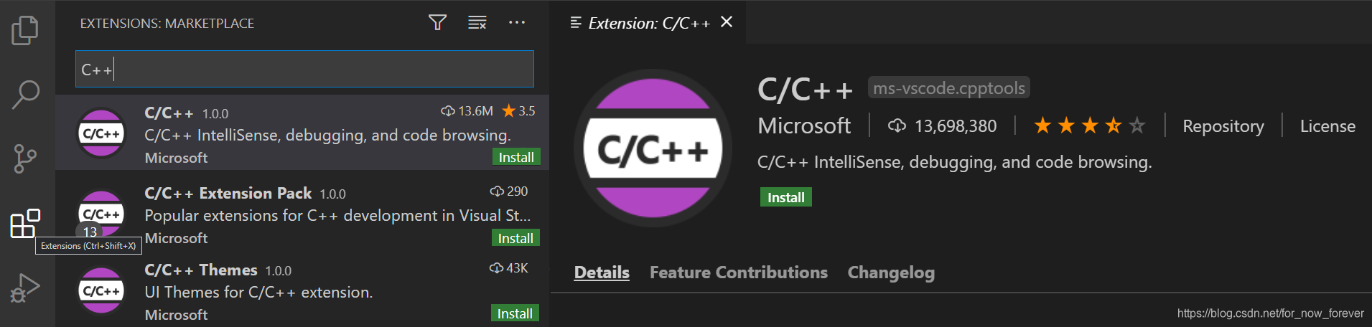This screenshot has width=1372, height=327.
Task: Open the License link
Action: (1327, 126)
